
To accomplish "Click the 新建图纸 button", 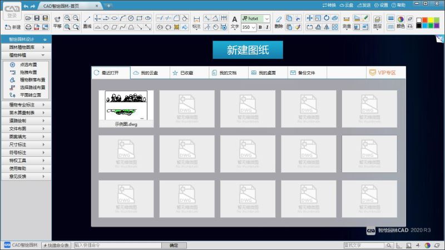I will point(248,50).
